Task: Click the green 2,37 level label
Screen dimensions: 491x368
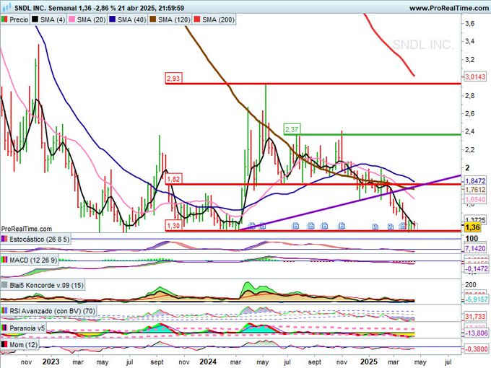Action: click(292, 129)
